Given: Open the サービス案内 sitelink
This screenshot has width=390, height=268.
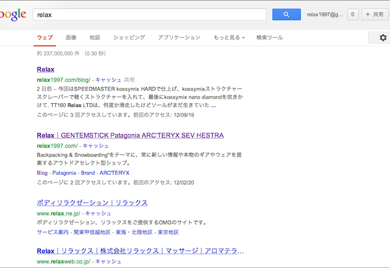Looking at the screenshot, I should [53, 232].
